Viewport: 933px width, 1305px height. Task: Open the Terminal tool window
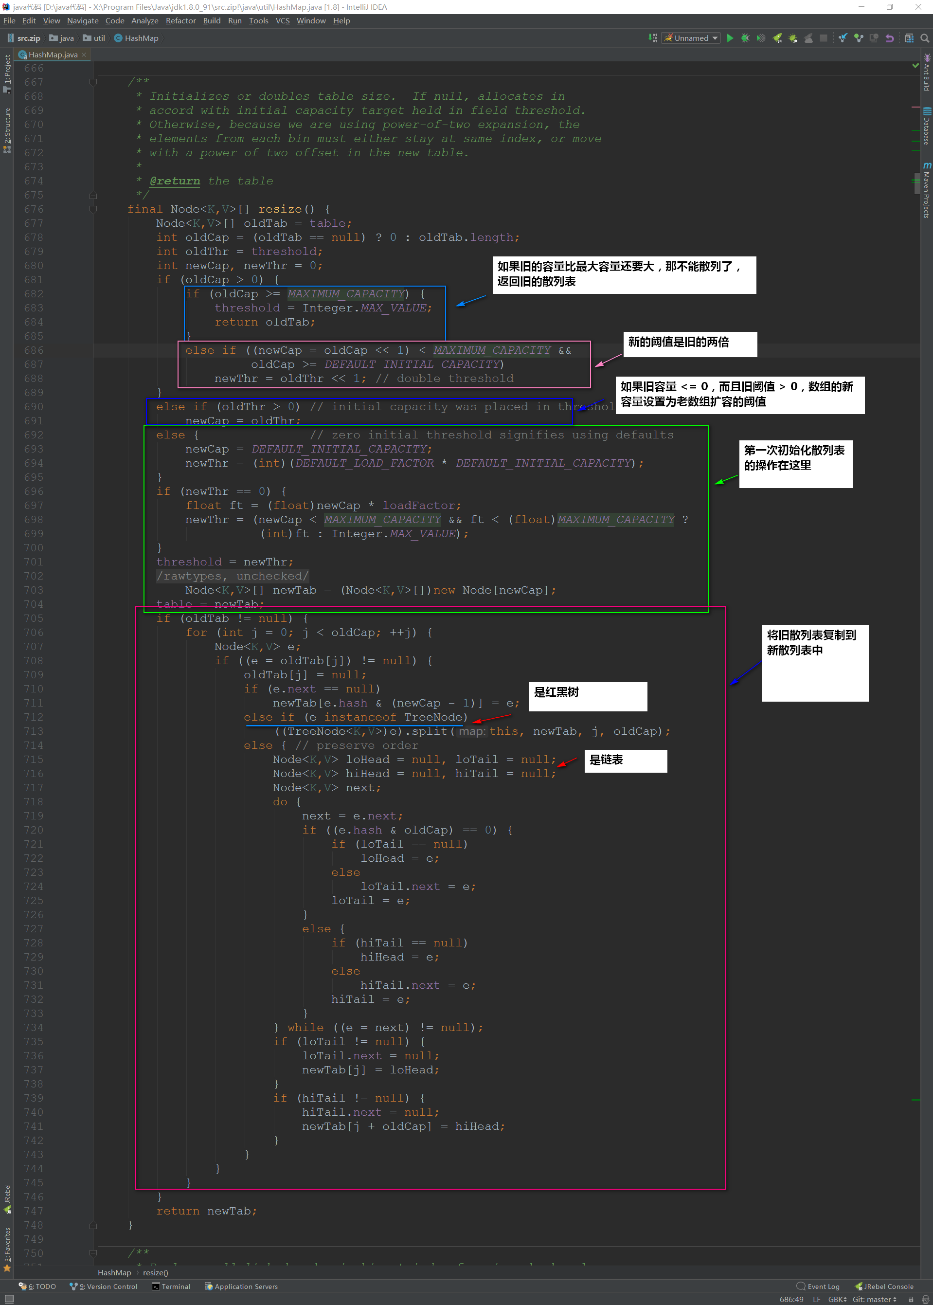[171, 1287]
